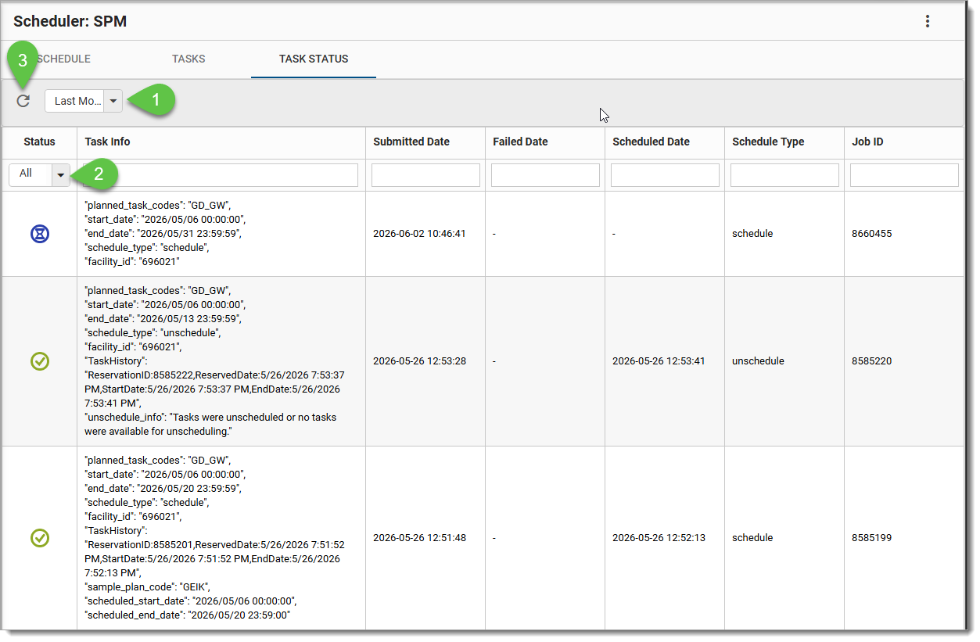
Task: Open the Last Month period dropdown arrow
Action: click(x=114, y=101)
